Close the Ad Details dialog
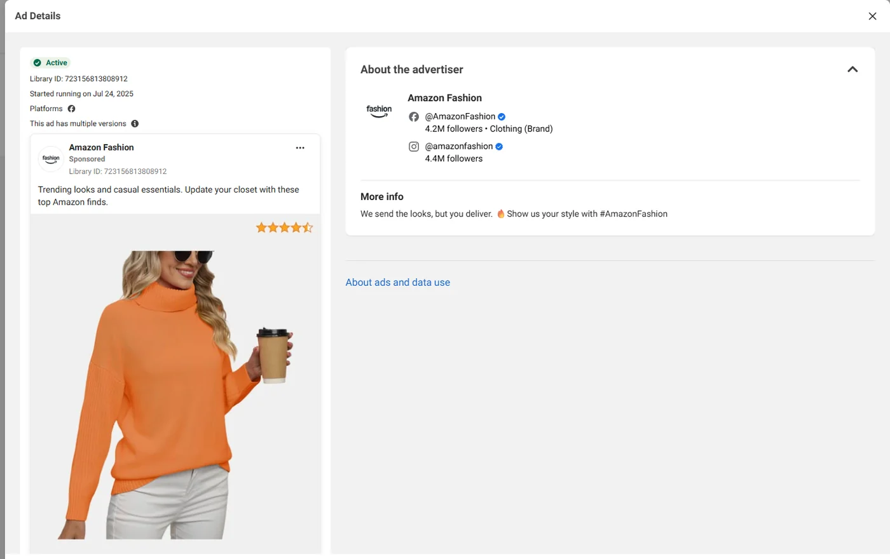Viewport: 890px width, 559px height. click(x=872, y=17)
